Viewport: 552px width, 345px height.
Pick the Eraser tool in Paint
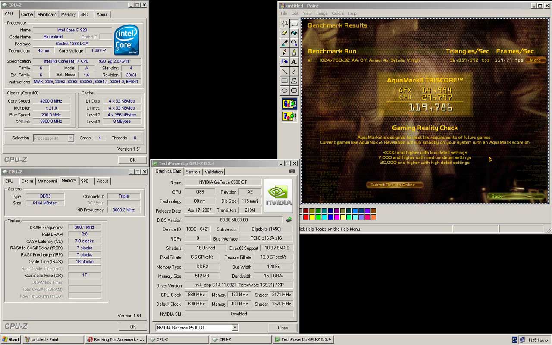[285, 33]
